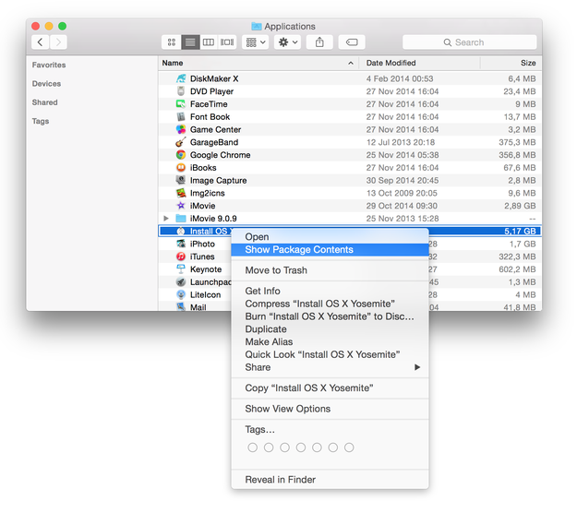Open the Tags… menu entry
The height and width of the screenshot is (513, 577).
(330, 430)
